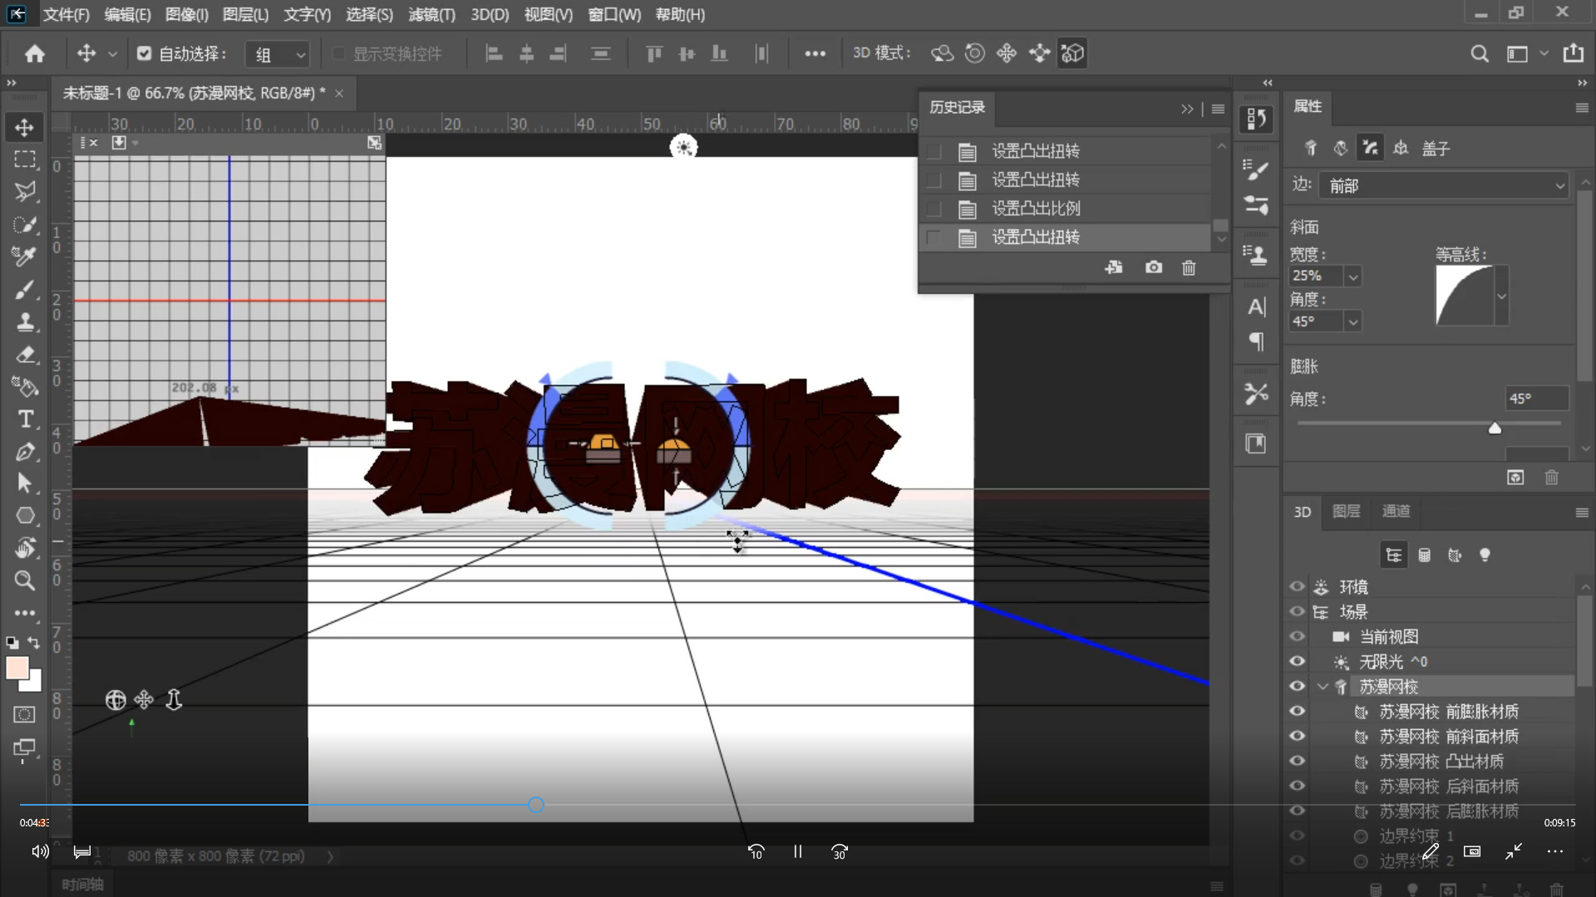
Task: Choose the slide 3D mode icon
Action: click(x=1039, y=54)
